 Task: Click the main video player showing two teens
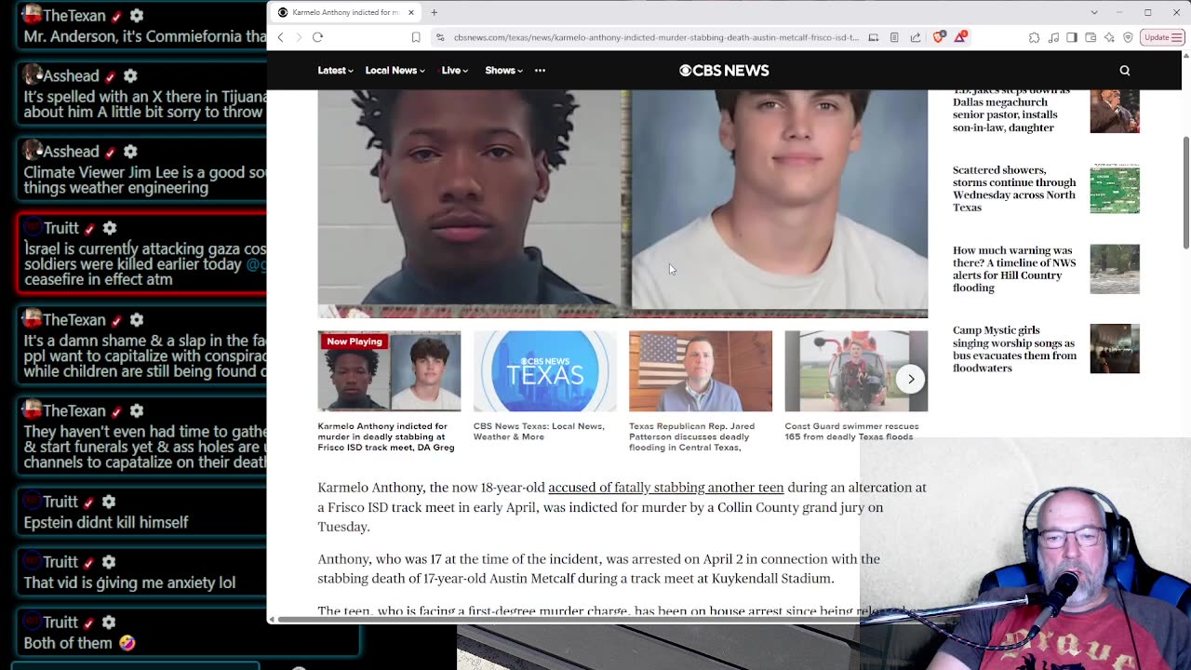(x=622, y=203)
